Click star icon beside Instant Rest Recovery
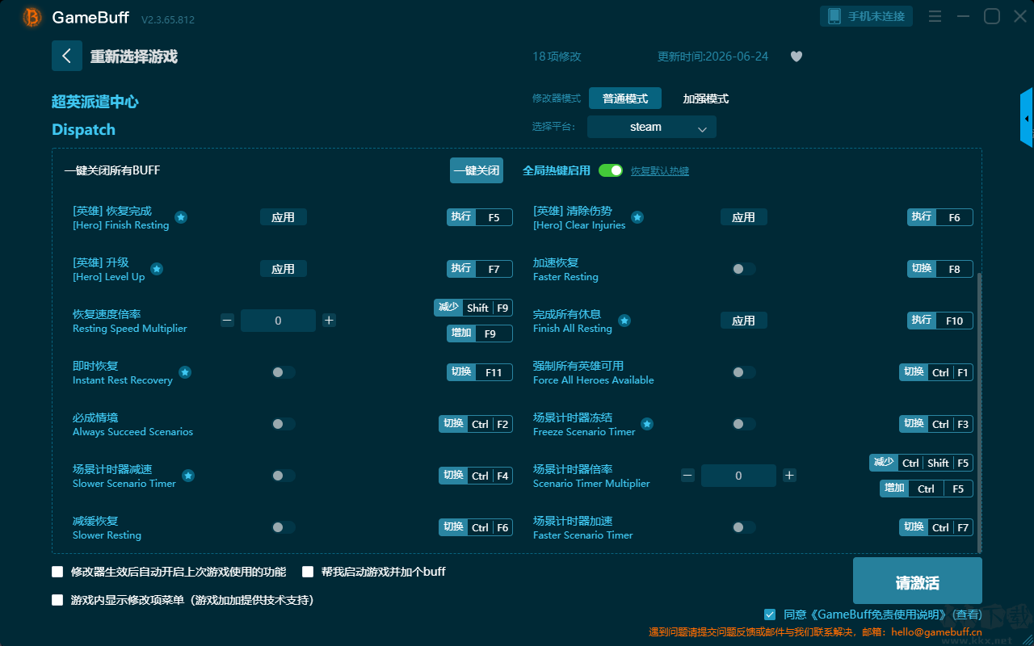This screenshot has width=1034, height=646. (x=185, y=372)
